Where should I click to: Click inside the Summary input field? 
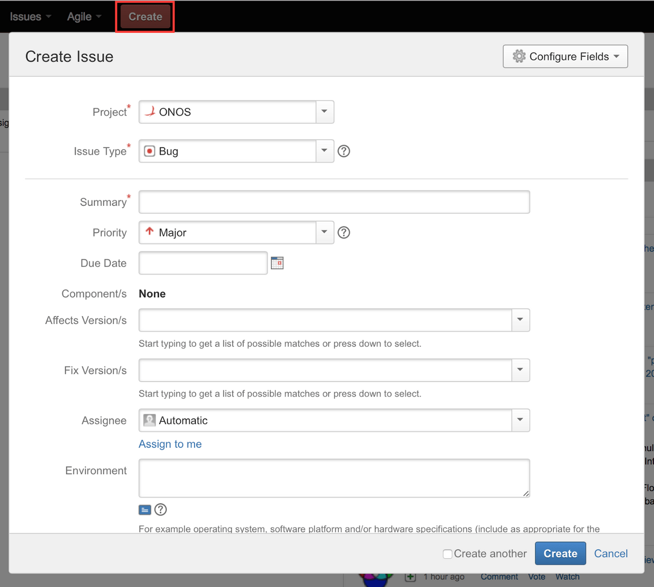click(x=332, y=201)
